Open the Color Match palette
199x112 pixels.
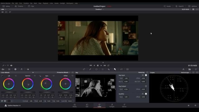pos(9,69)
